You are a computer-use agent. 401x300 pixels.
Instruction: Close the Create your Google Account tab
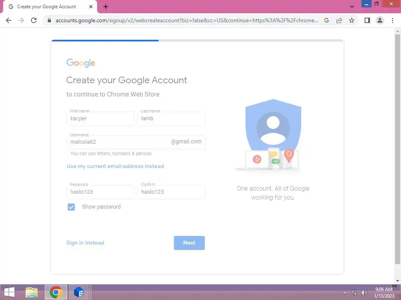(91, 7)
